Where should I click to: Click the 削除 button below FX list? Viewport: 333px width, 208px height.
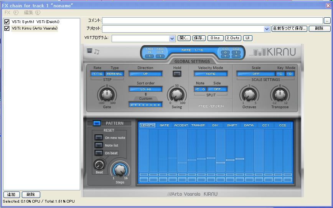click(31, 195)
